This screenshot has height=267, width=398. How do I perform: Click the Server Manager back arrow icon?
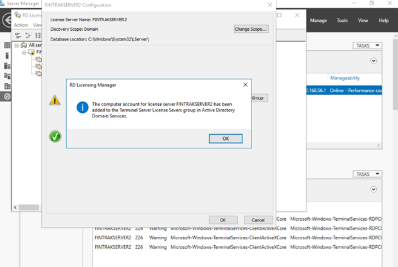tap(6, 19)
